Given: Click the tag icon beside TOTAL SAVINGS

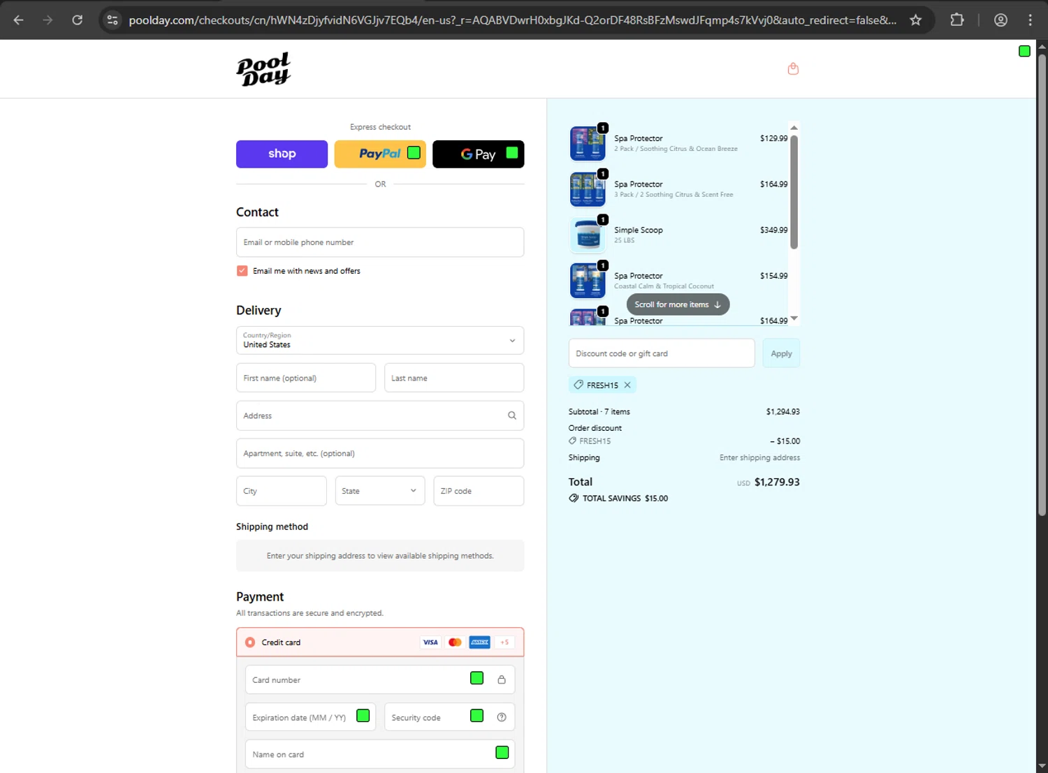Looking at the screenshot, I should [574, 498].
